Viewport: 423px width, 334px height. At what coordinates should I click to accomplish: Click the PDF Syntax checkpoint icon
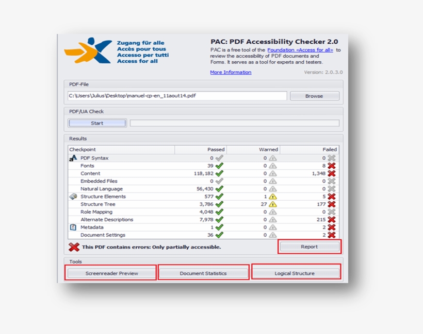pos(73,158)
